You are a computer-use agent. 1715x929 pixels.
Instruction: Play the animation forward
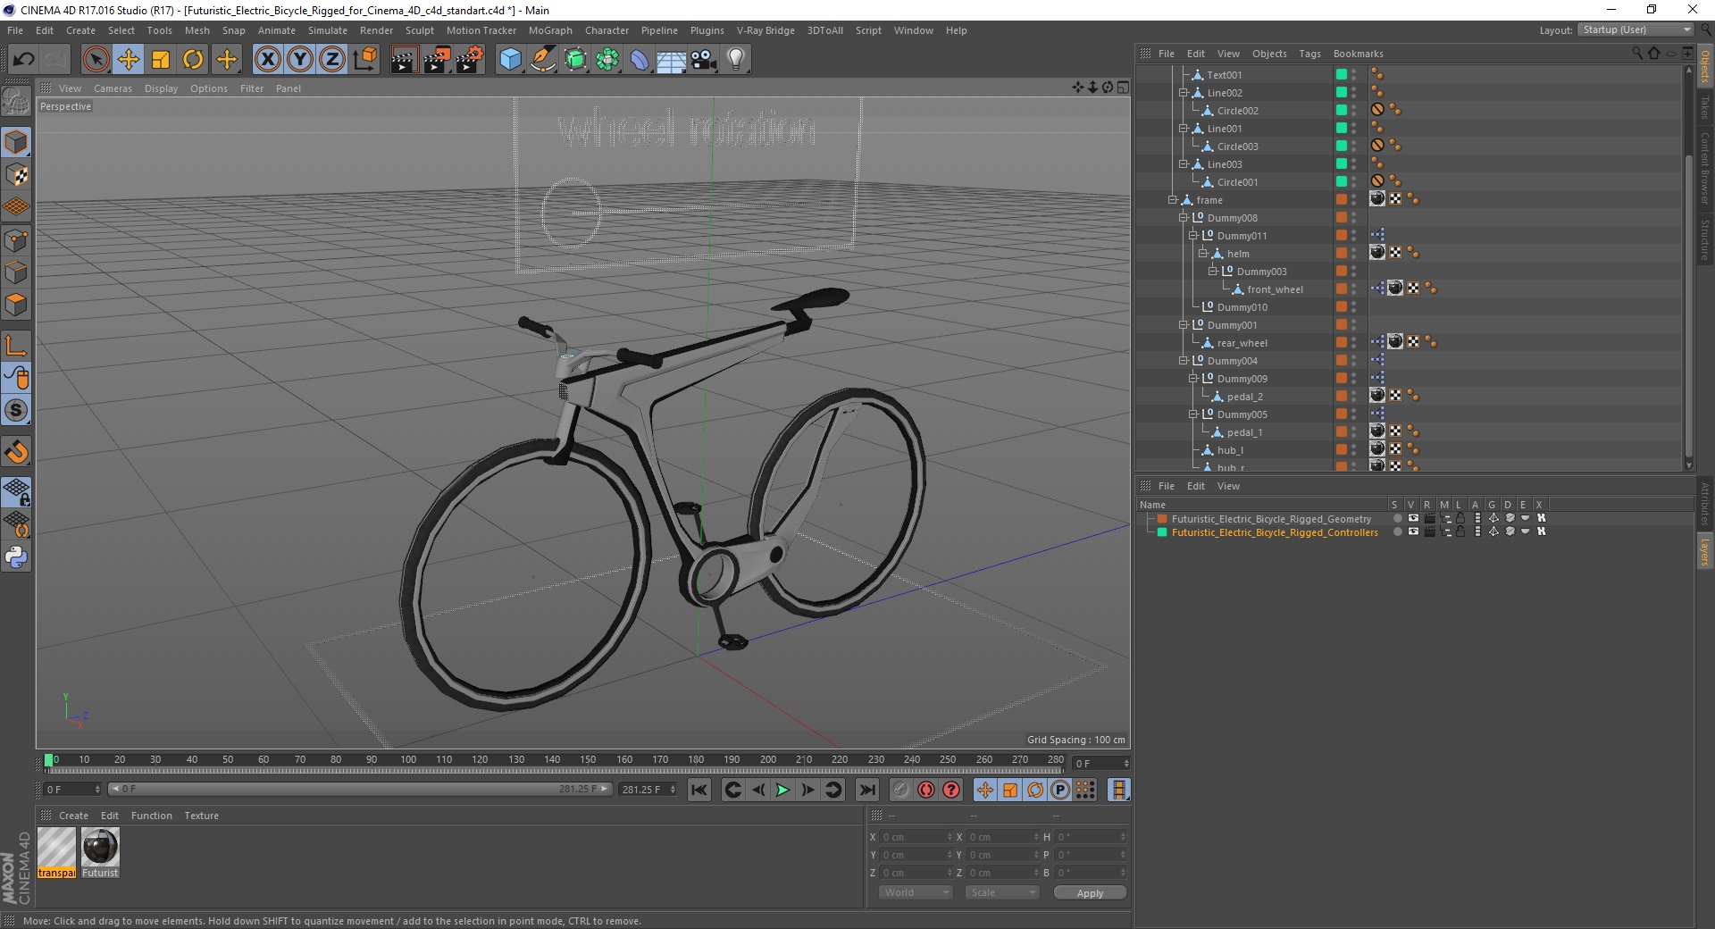782,790
